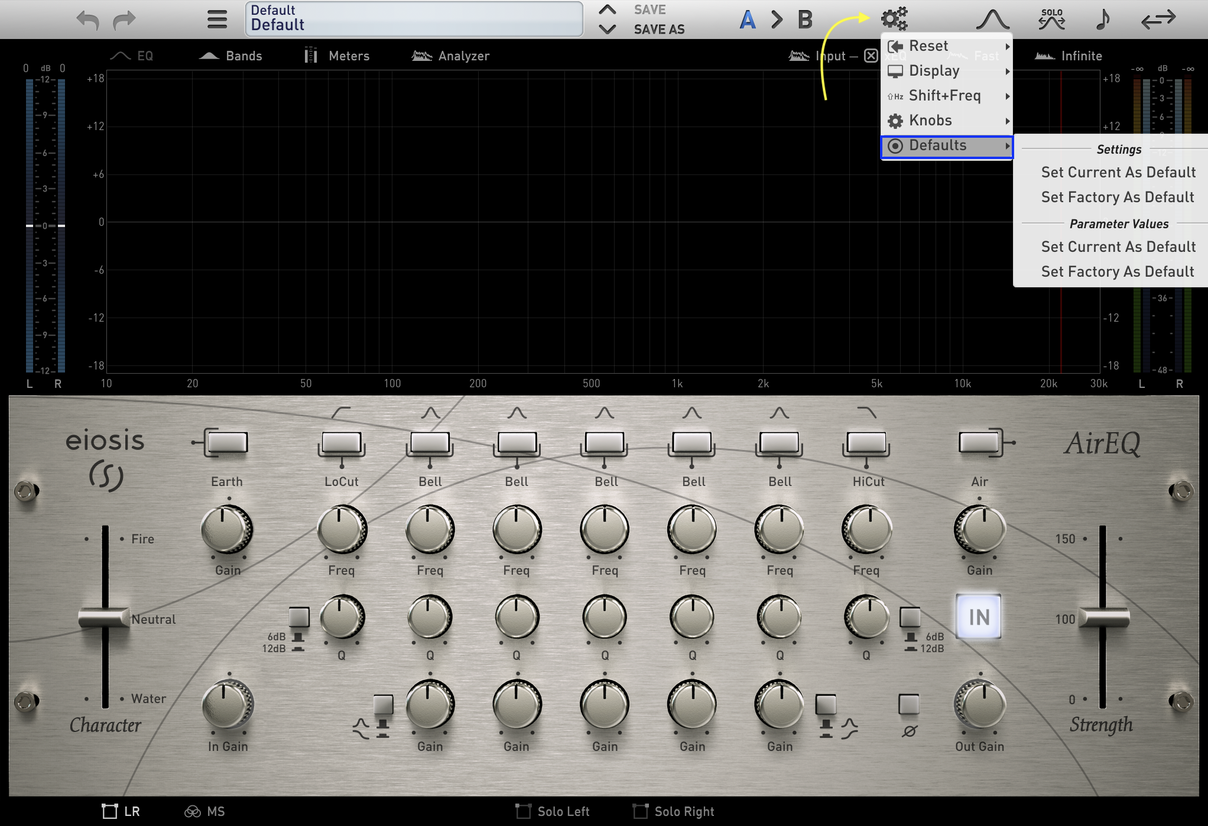Toggle the Analyzer display option
The image size is (1208, 826).
(450, 56)
